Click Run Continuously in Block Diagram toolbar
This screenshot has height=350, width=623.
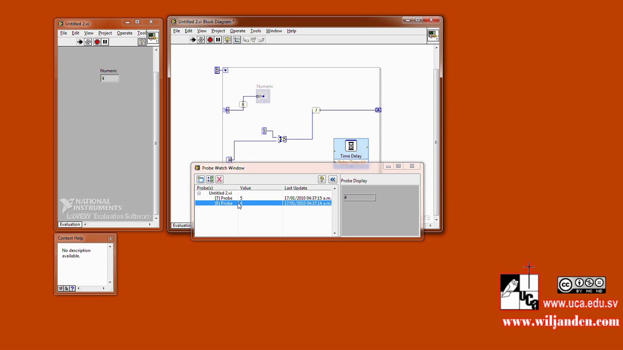pyautogui.click(x=201, y=40)
